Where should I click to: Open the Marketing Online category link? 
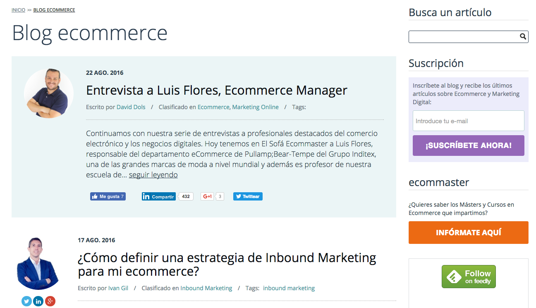pyautogui.click(x=255, y=107)
